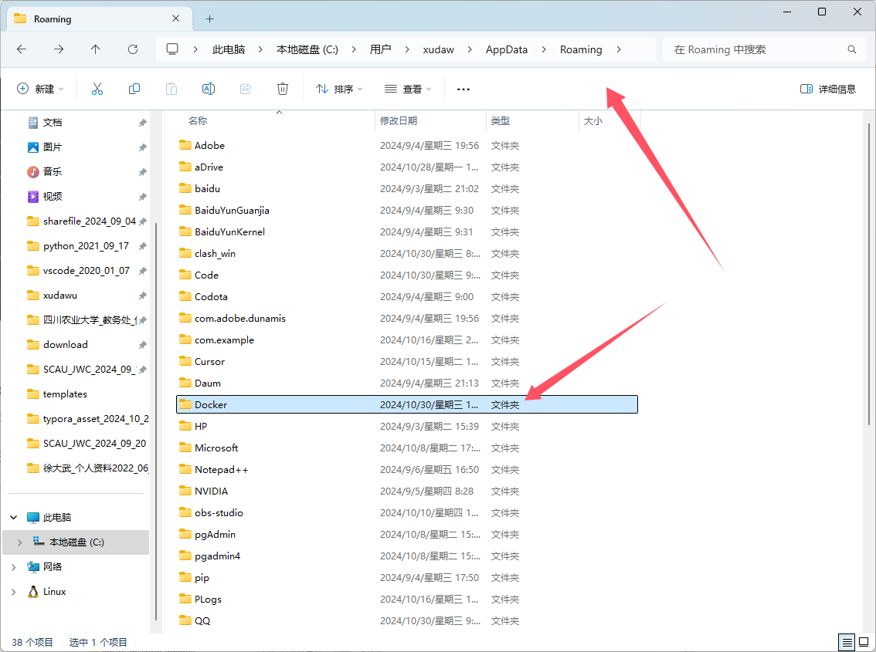Click the Share icon in toolbar

point(246,89)
